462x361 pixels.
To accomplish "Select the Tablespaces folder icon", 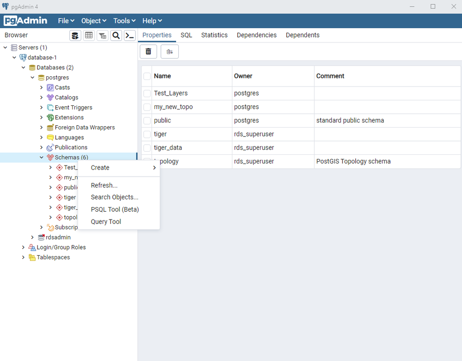I will (x=32, y=257).
